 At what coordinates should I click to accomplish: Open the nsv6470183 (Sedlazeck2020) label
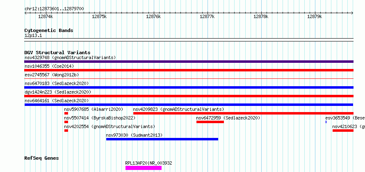(57, 83)
